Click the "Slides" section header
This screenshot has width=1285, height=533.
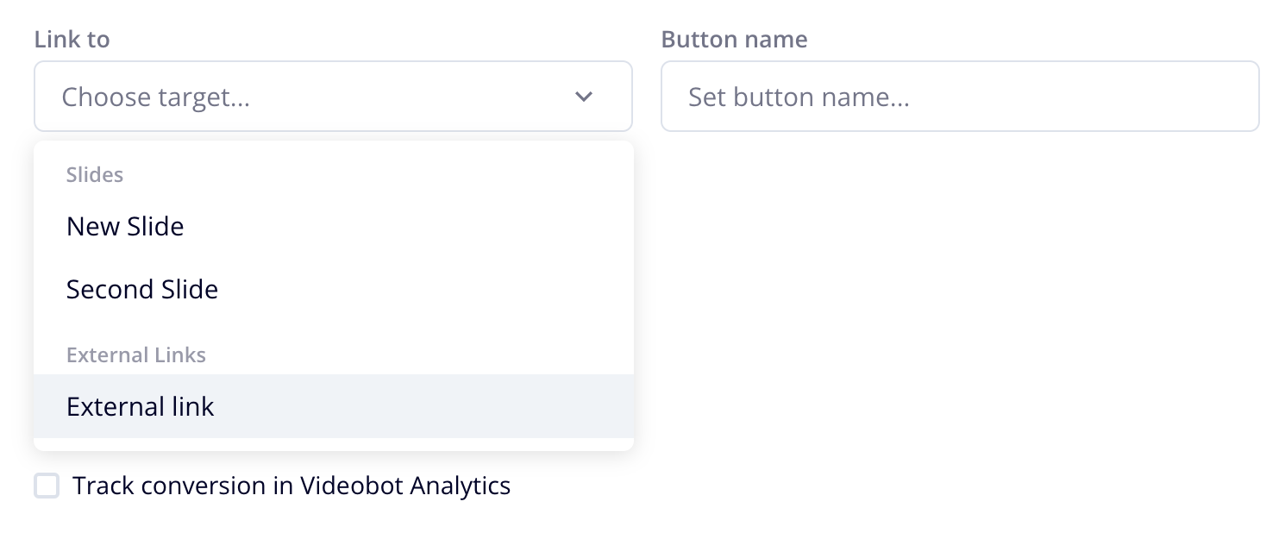[x=95, y=174]
